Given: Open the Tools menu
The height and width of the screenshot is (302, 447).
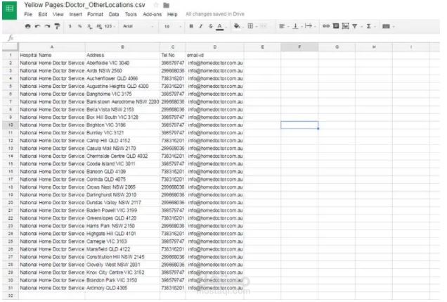Looking at the screenshot, I should click(131, 14).
